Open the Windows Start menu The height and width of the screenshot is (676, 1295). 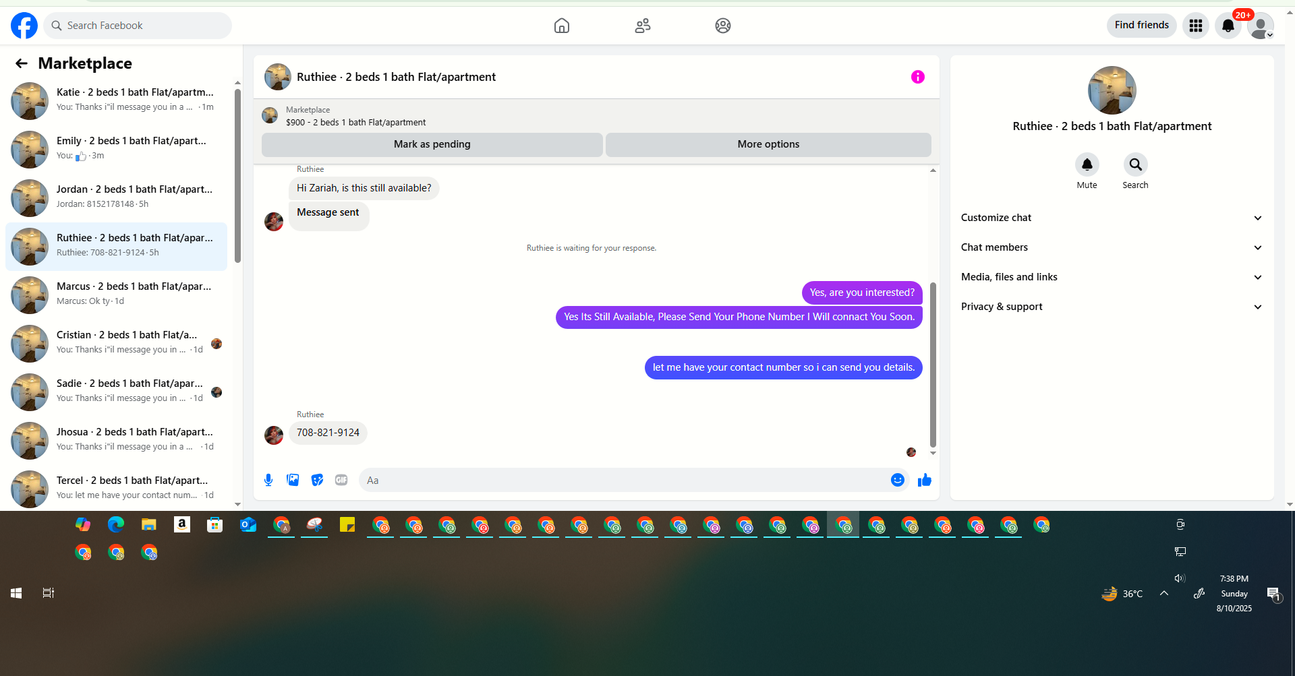[16, 593]
